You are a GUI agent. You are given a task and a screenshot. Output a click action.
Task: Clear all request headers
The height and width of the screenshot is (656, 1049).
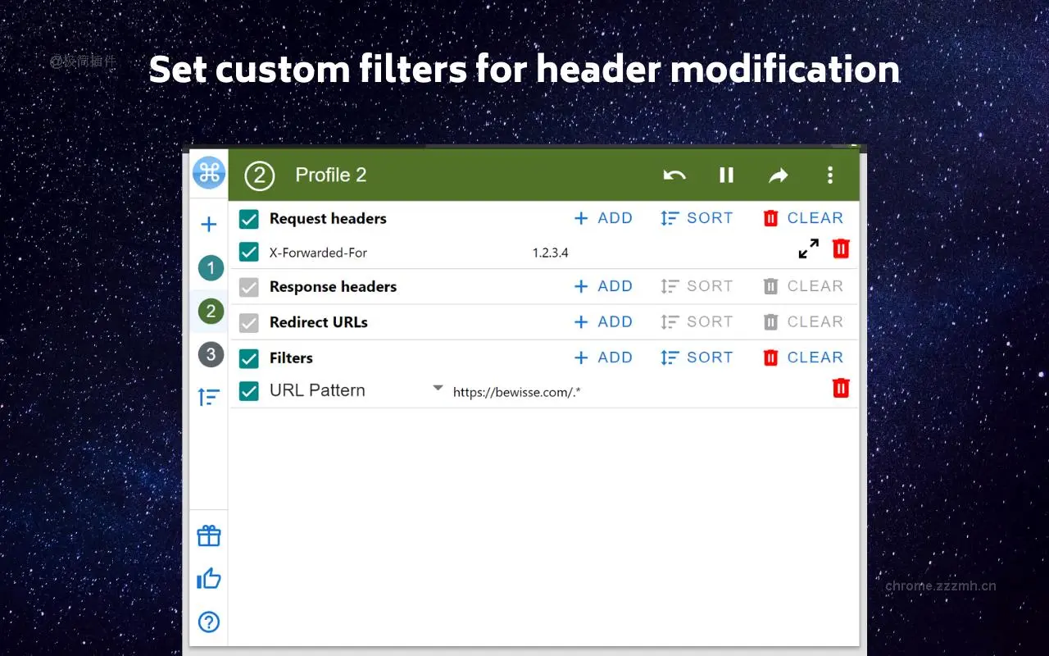coord(804,217)
